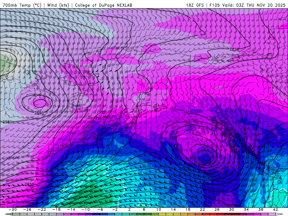Click the -10 colorbar tick label
Viewport: 288px width, 216px height.
click(86, 210)
